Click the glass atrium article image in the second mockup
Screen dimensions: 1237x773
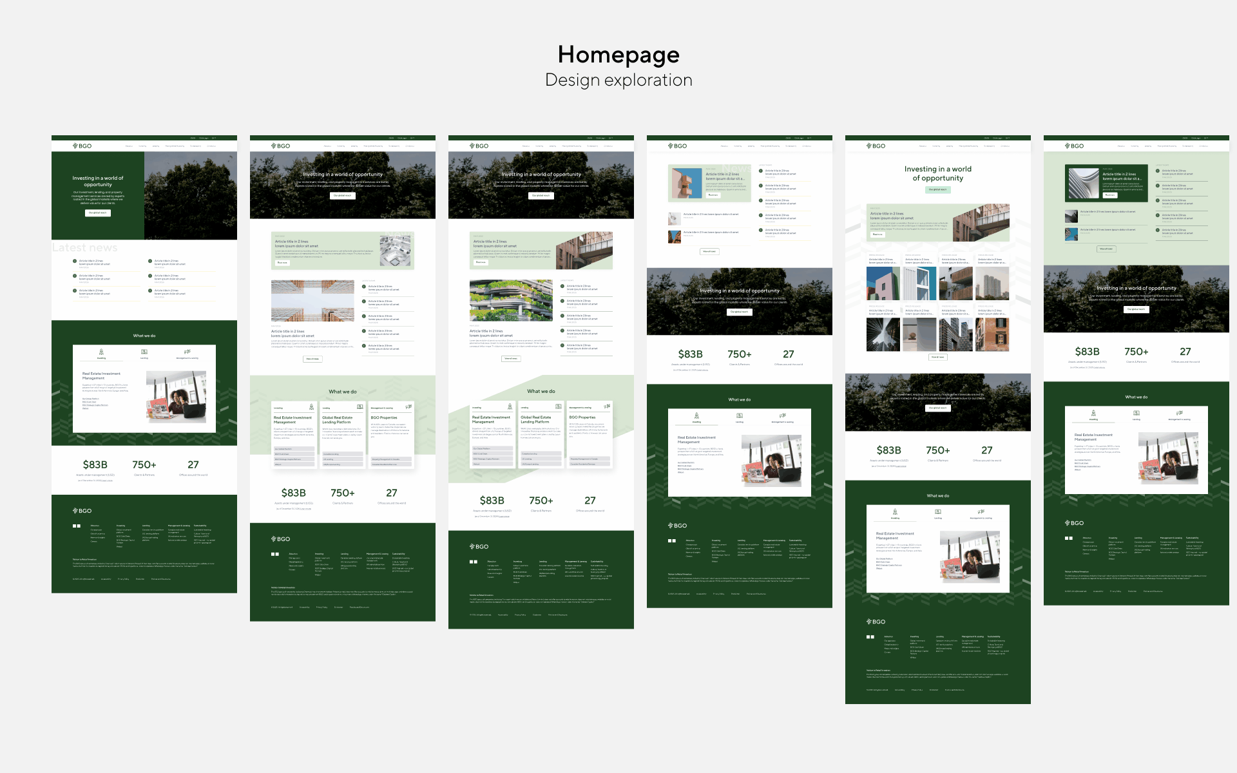coord(312,301)
